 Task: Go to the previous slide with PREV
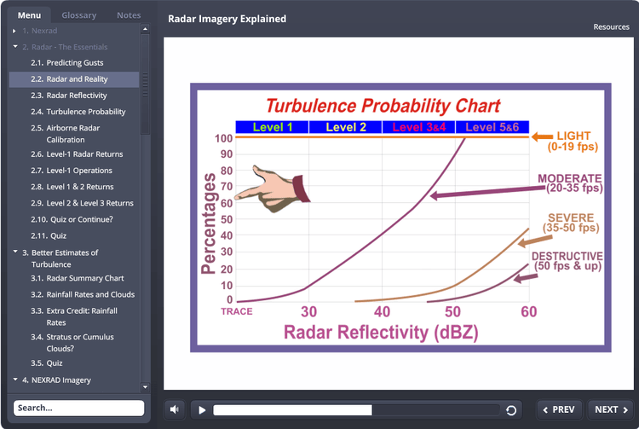point(560,409)
